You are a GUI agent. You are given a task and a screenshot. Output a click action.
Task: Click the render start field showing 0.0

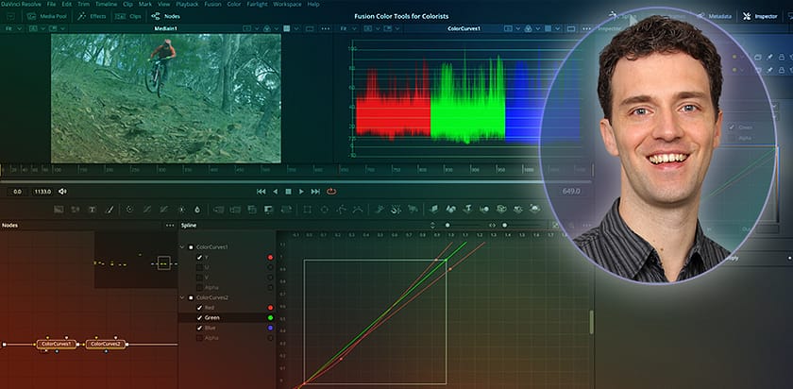click(x=17, y=192)
